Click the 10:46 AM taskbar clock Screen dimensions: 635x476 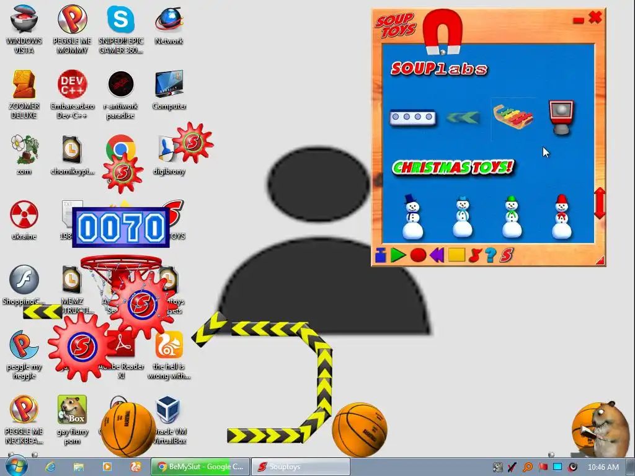(x=603, y=467)
